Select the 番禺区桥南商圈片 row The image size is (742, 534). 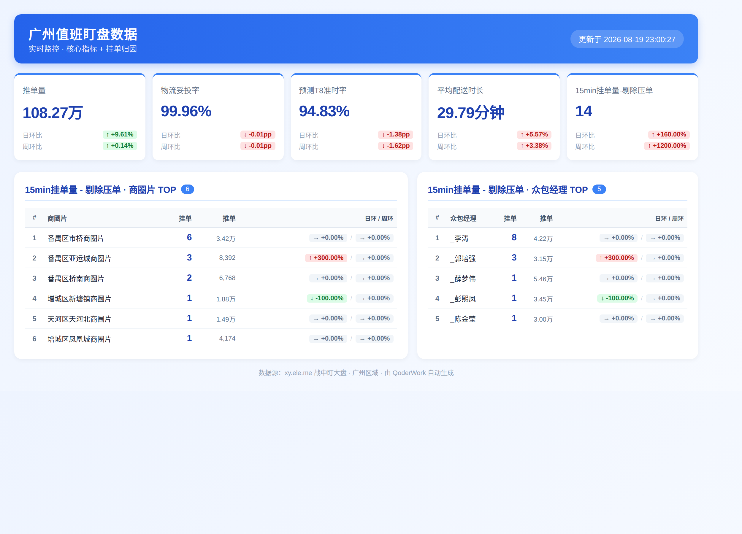point(211,278)
